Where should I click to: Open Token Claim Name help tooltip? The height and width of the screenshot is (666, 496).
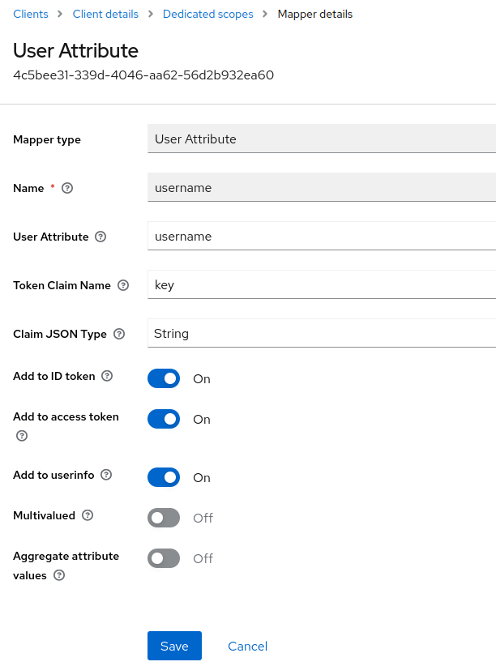(x=123, y=285)
